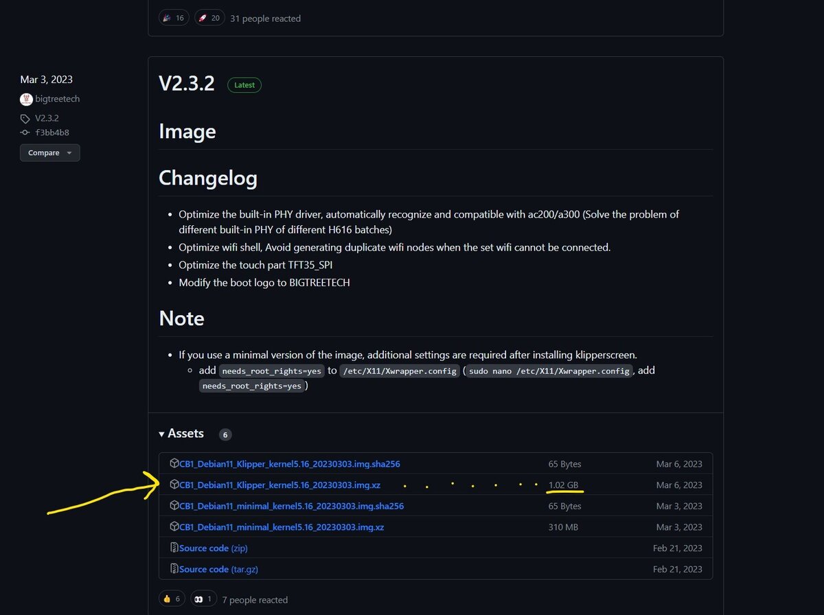The height and width of the screenshot is (615, 824).
Task: Toggle the thumbs up reaction with 6
Action: click(172, 599)
